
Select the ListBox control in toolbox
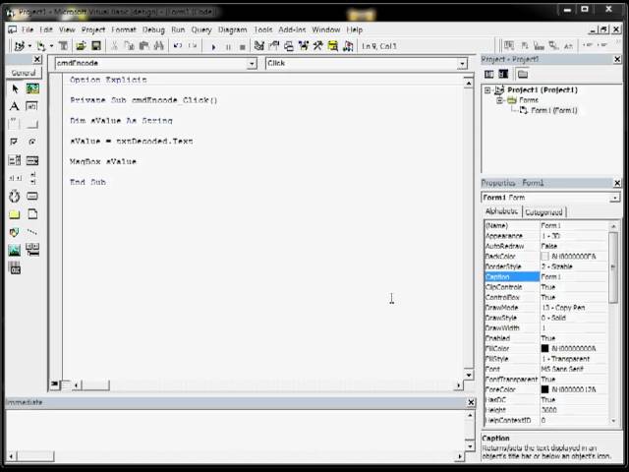pos(32,160)
